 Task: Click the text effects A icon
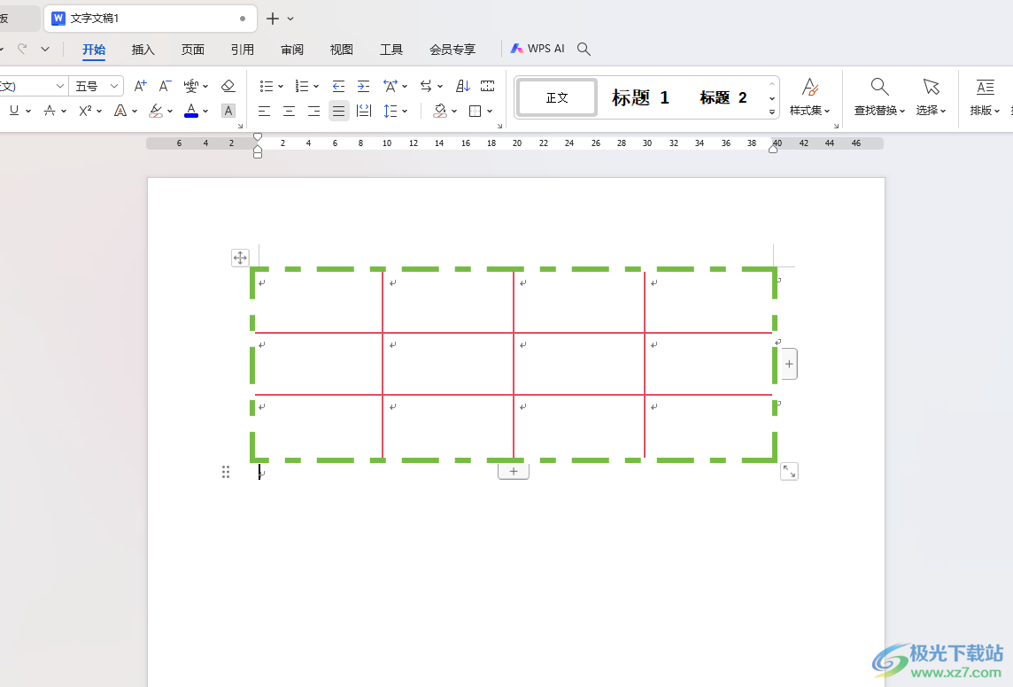[120, 111]
